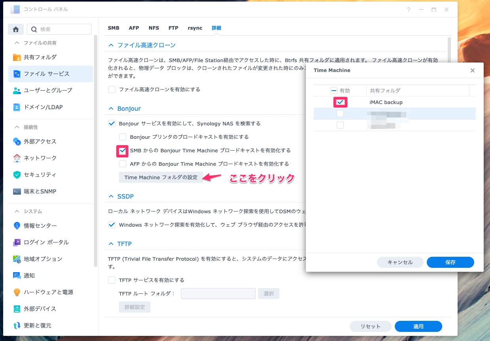Click the Control Panel window title icon
The height and width of the screenshot is (341, 490).
[x=15, y=9]
